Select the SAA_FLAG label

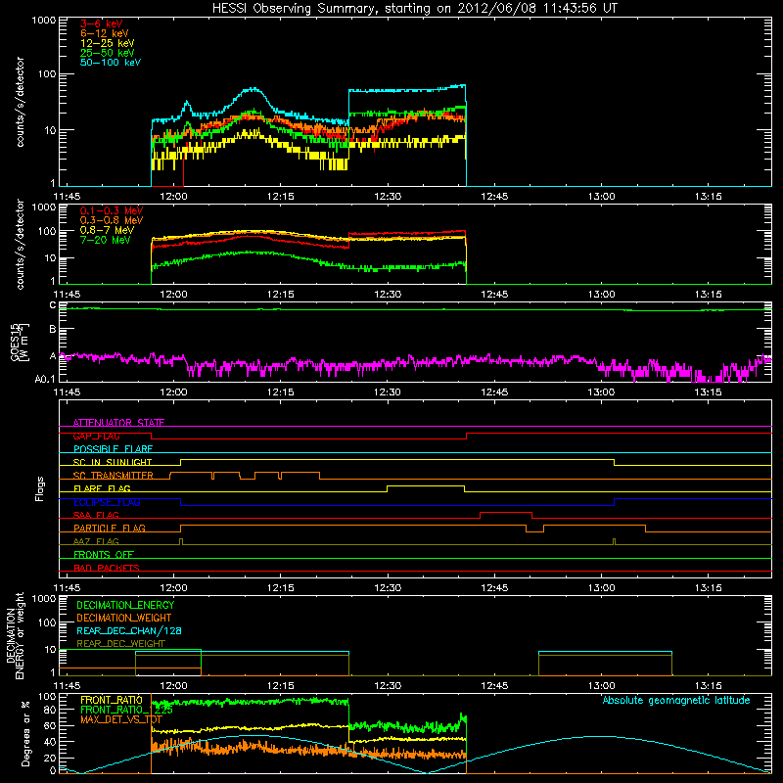96,516
